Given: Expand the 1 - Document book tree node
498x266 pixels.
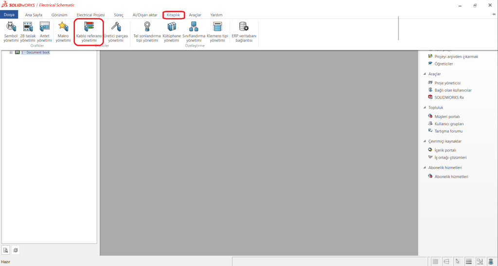Looking at the screenshot, I should point(11,52).
